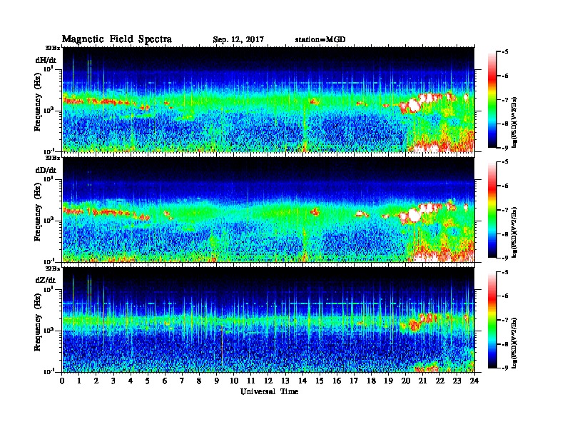Click hour tick label "12" on time axis
The height and width of the screenshot is (437, 565).
tap(268, 381)
